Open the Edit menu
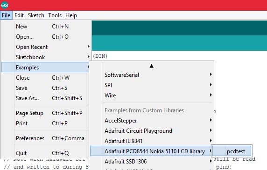267x170 pixels. (19, 15)
